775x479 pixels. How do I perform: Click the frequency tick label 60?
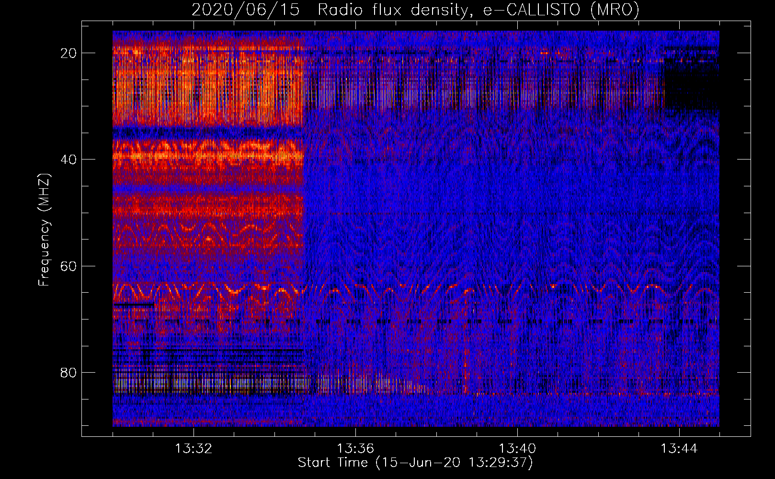click(69, 266)
